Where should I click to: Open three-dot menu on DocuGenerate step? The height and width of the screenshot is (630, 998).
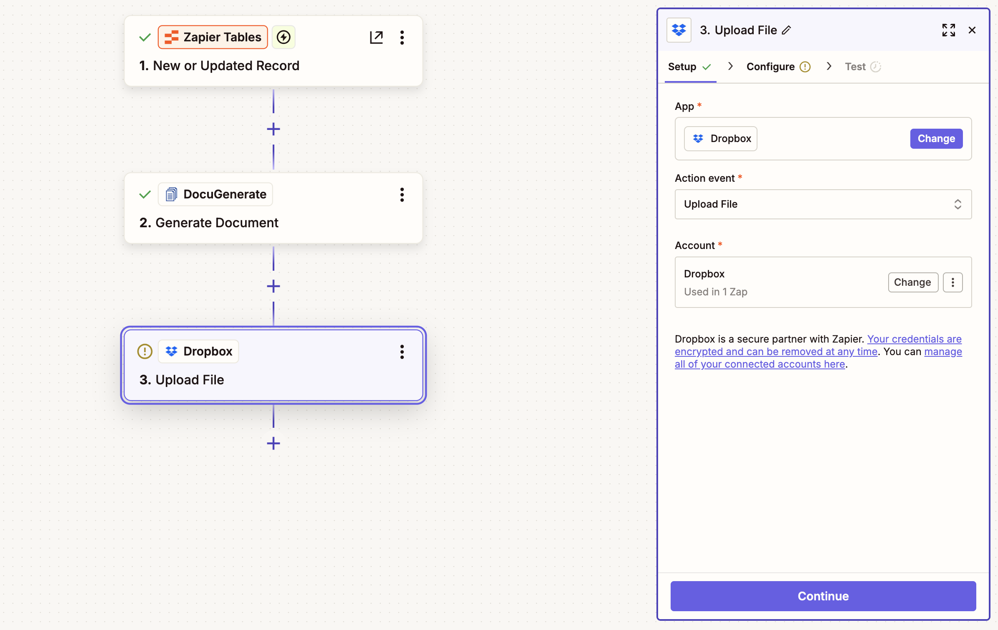pyautogui.click(x=402, y=194)
